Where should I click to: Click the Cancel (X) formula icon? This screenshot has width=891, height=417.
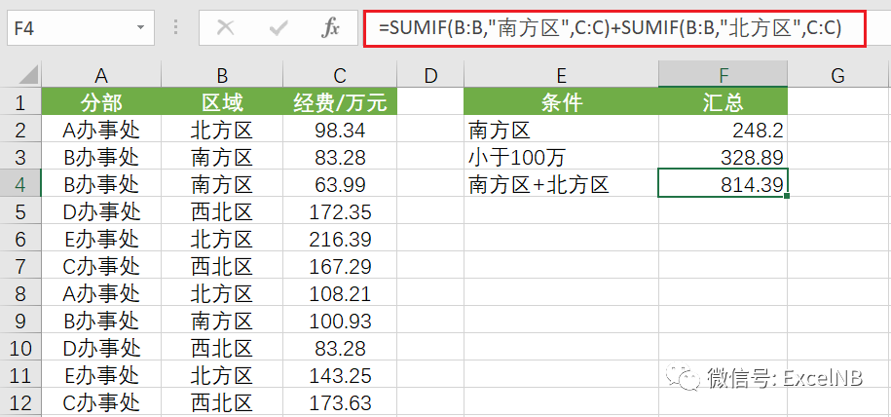point(226,26)
